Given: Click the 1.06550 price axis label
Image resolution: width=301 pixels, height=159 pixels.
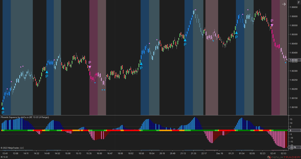Looking at the screenshot, I should 294,25.
